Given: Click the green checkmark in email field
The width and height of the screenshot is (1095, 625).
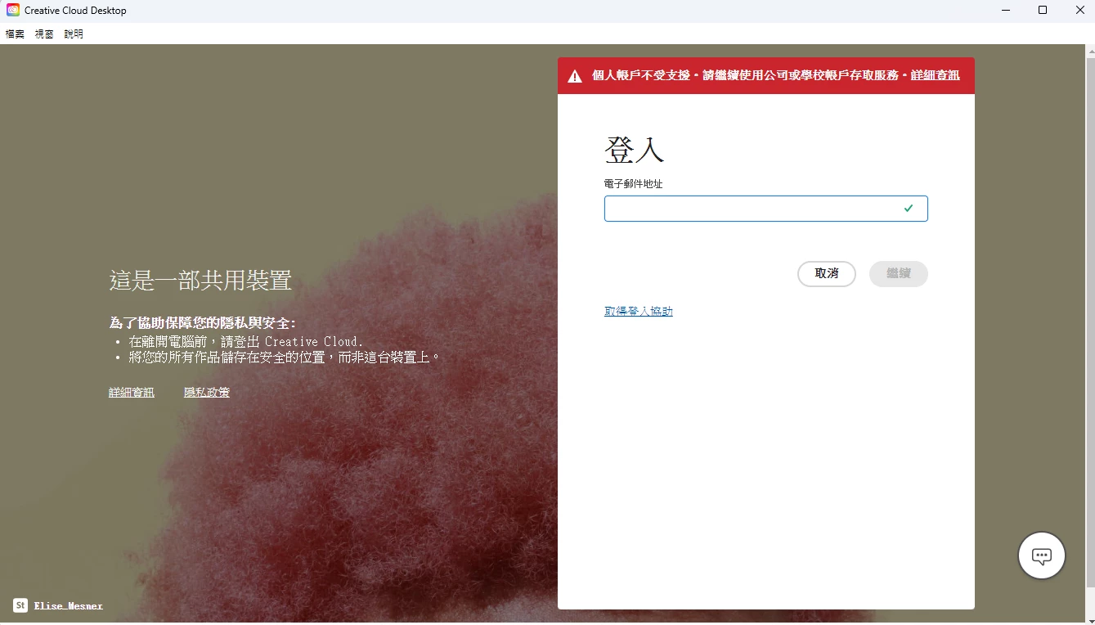Looking at the screenshot, I should pyautogui.click(x=909, y=209).
